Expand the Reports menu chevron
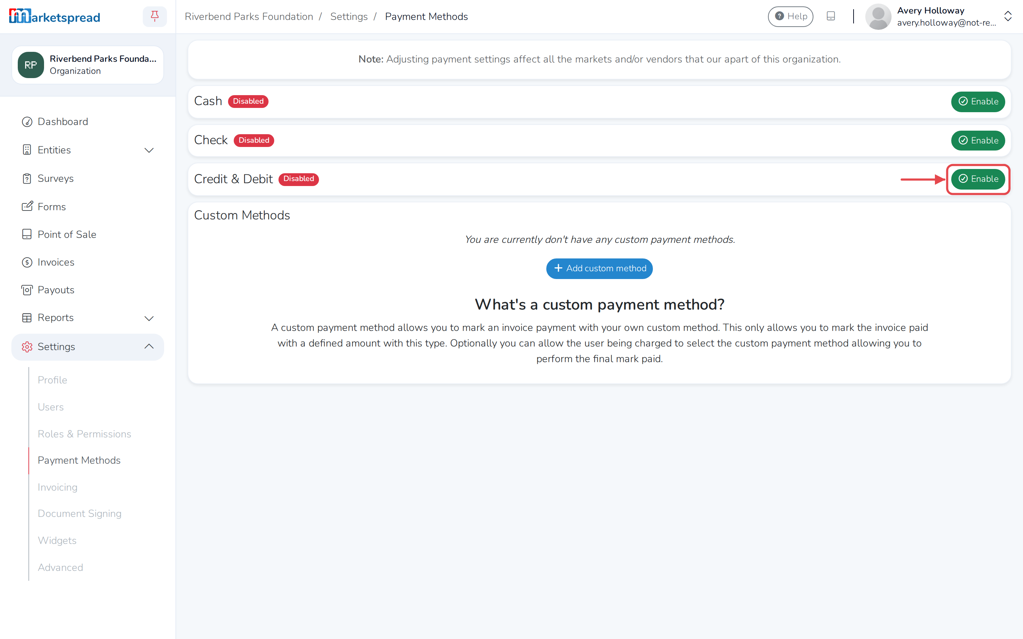Image resolution: width=1023 pixels, height=639 pixels. [149, 318]
